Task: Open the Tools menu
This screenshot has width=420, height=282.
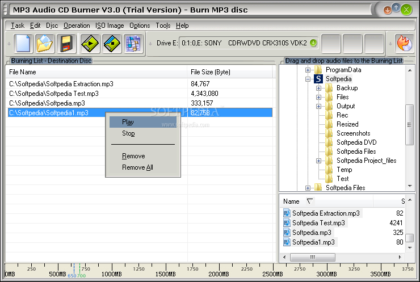Action: pyautogui.click(x=163, y=26)
